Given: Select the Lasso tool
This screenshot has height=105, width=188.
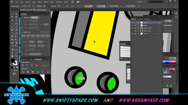Looking at the screenshot, I should click(x=16, y=17).
